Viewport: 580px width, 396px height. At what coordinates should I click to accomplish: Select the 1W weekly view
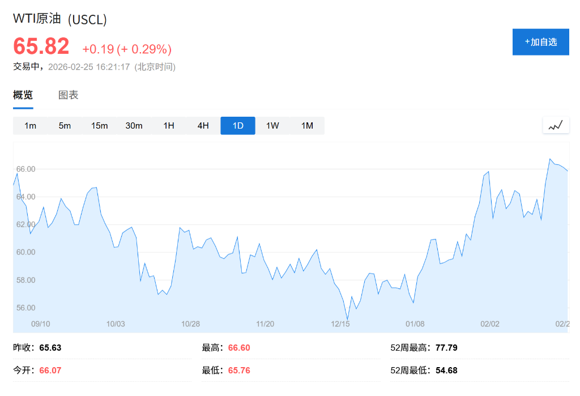[x=272, y=126]
